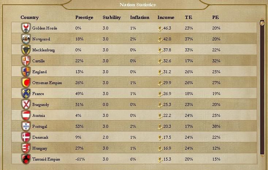This screenshot has width=268, height=170.
Task: Select the England flag shield
Action: pyautogui.click(x=26, y=72)
